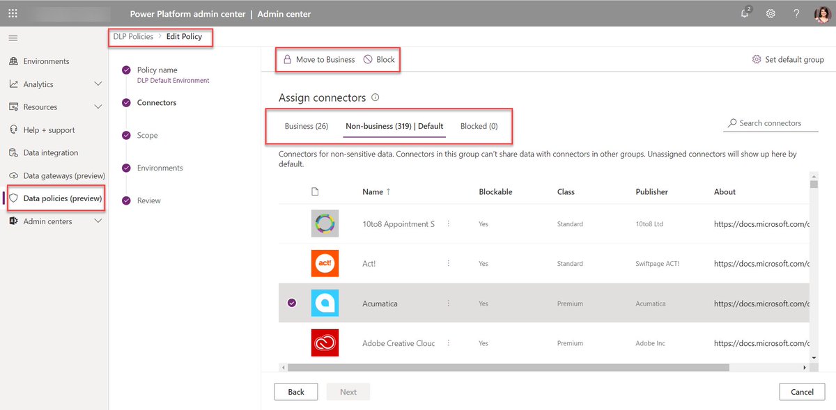The image size is (836, 410).
Task: Click the Data policies shield icon
Action: (13, 198)
